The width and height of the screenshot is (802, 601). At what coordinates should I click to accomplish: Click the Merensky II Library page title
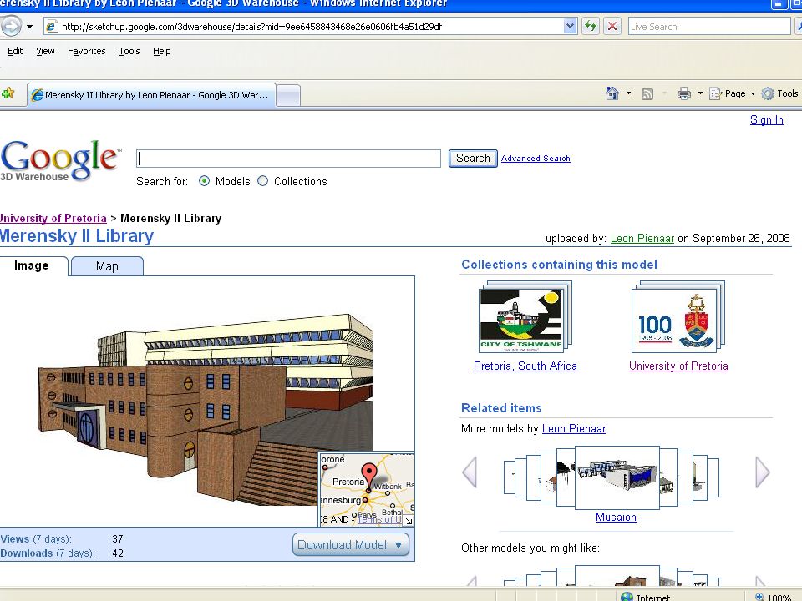click(77, 235)
